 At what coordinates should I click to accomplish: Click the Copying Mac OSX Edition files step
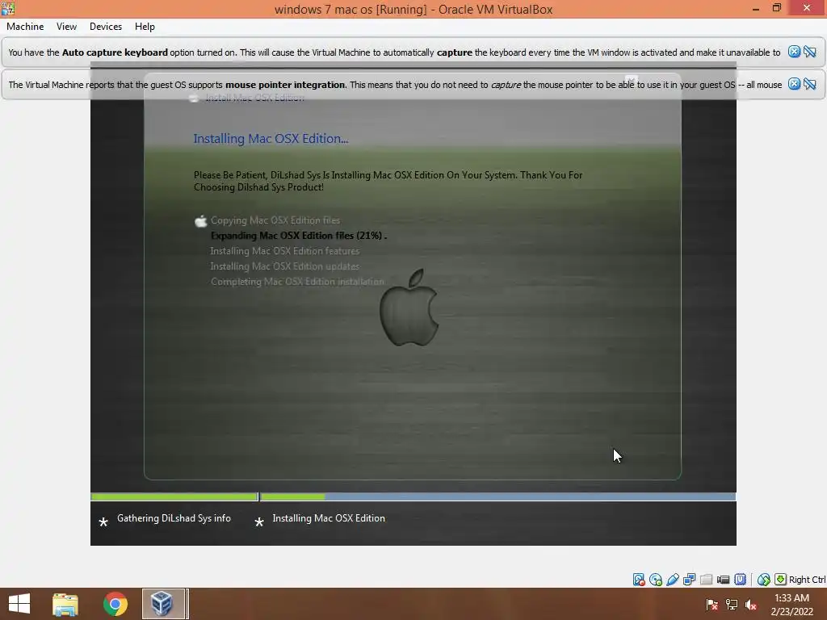pos(275,220)
